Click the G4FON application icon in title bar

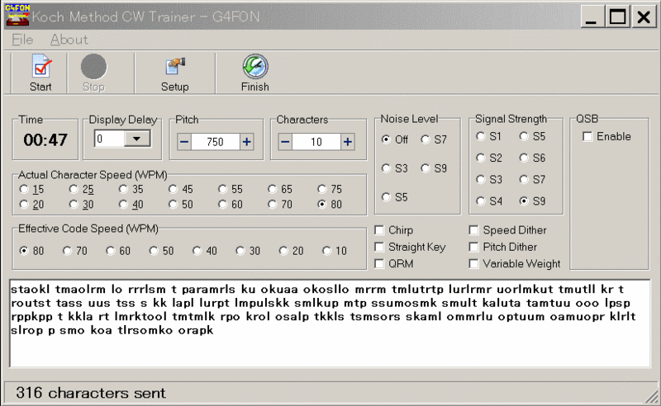[17, 15]
